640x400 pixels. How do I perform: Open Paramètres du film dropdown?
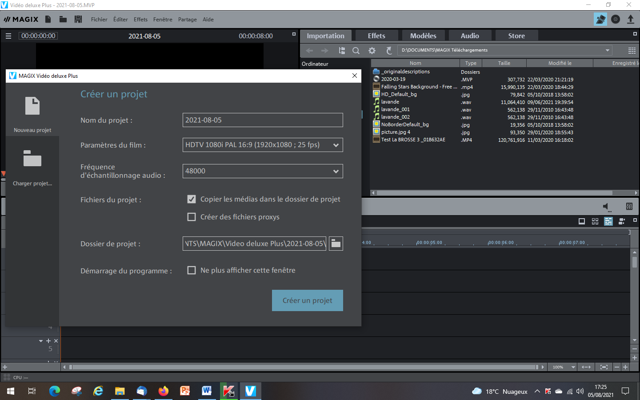pos(263,145)
